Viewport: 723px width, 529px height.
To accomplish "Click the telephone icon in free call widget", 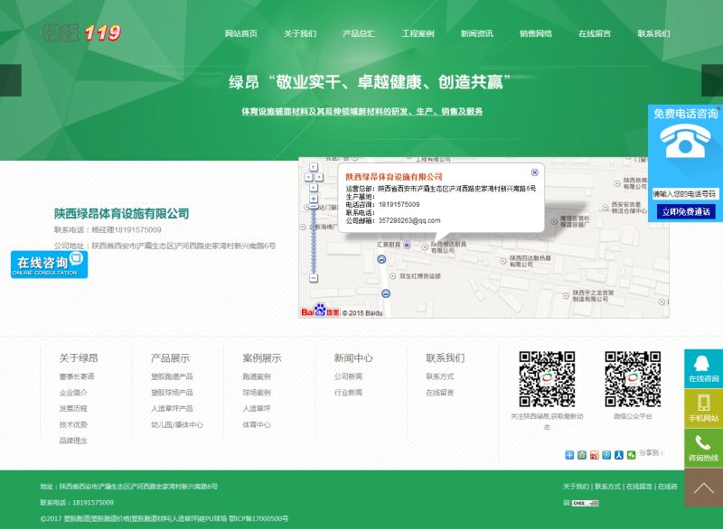I will tap(685, 142).
